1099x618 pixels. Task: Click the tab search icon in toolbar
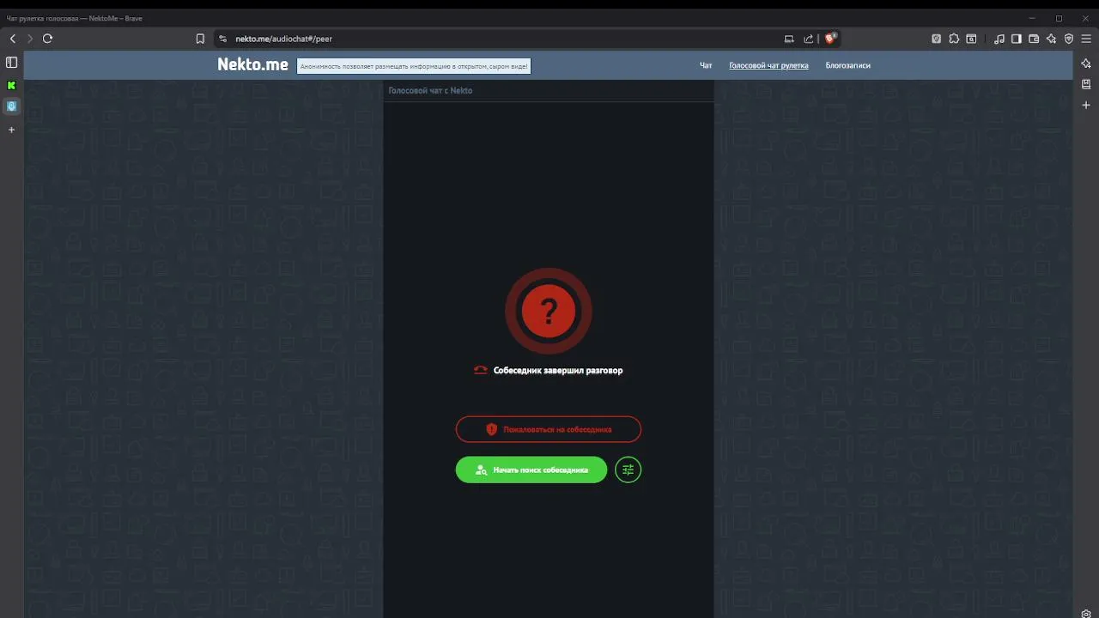pyautogui.click(x=971, y=39)
